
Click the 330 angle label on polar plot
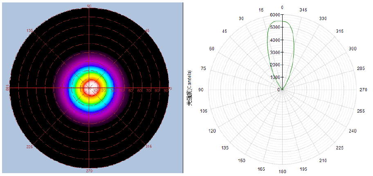tap(323, 18)
